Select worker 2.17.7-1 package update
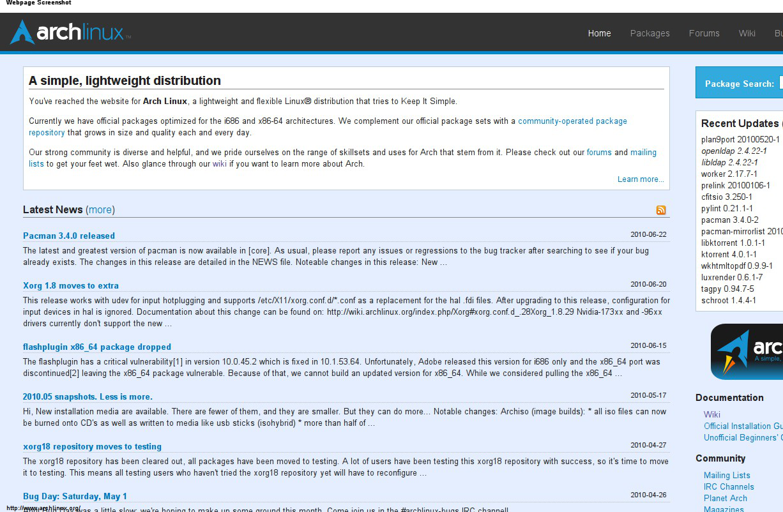This screenshot has width=783, height=512. click(x=729, y=174)
